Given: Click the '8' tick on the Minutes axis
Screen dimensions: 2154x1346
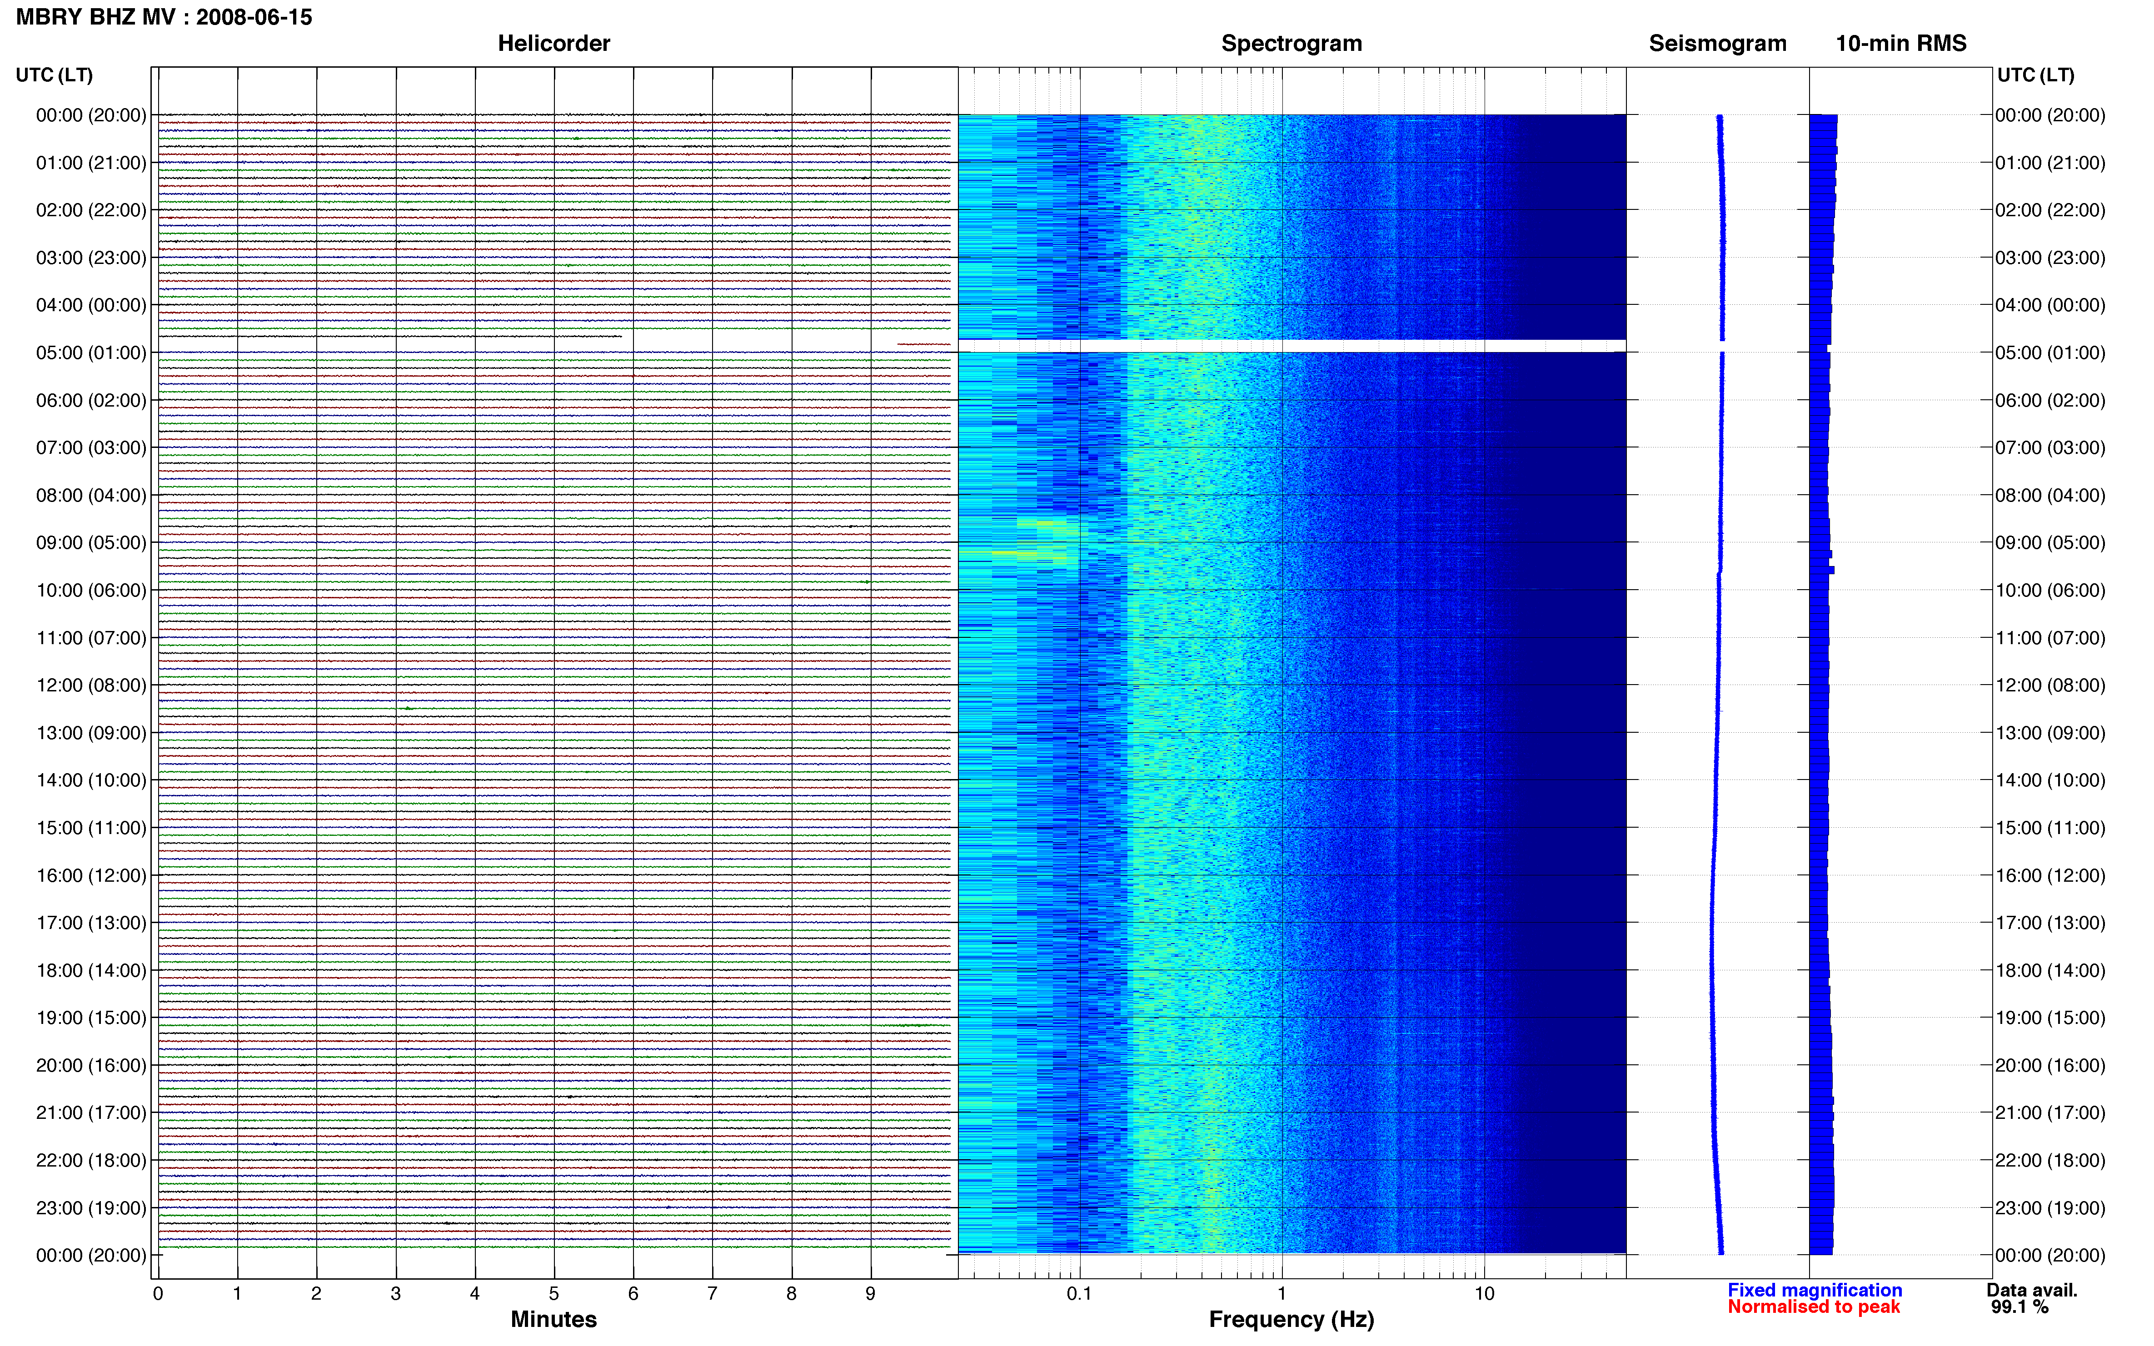Looking at the screenshot, I should tap(792, 1293).
